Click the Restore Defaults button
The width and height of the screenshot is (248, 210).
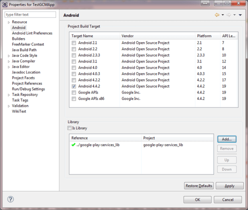pyautogui.click(x=199, y=186)
